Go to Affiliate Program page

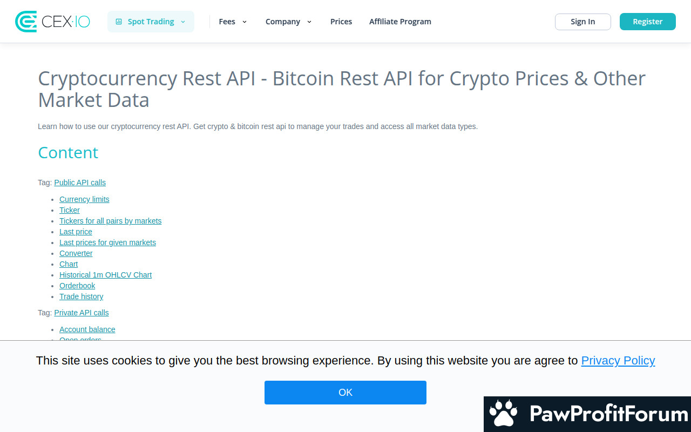point(400,22)
